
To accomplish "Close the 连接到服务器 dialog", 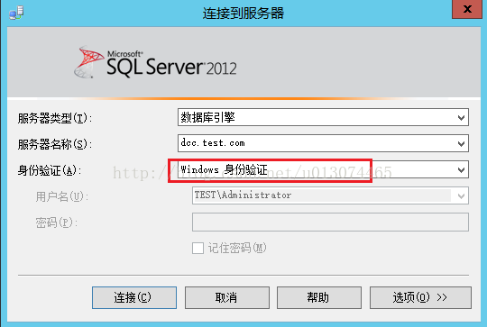I will click(467, 9).
